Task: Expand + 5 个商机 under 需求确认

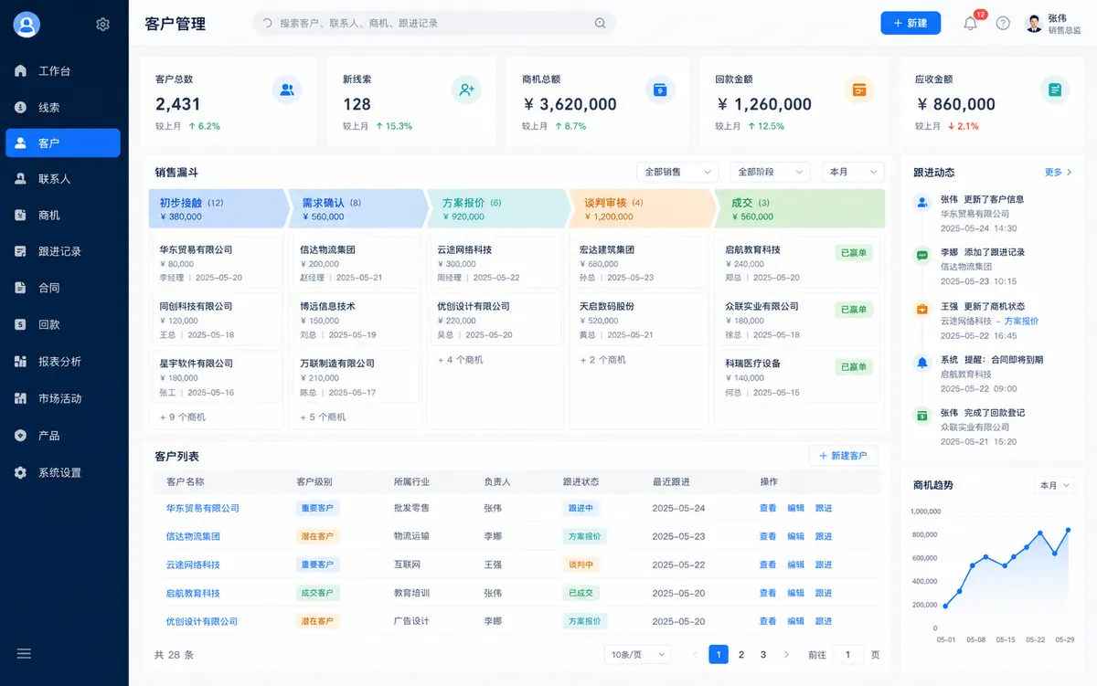Action: coord(323,417)
